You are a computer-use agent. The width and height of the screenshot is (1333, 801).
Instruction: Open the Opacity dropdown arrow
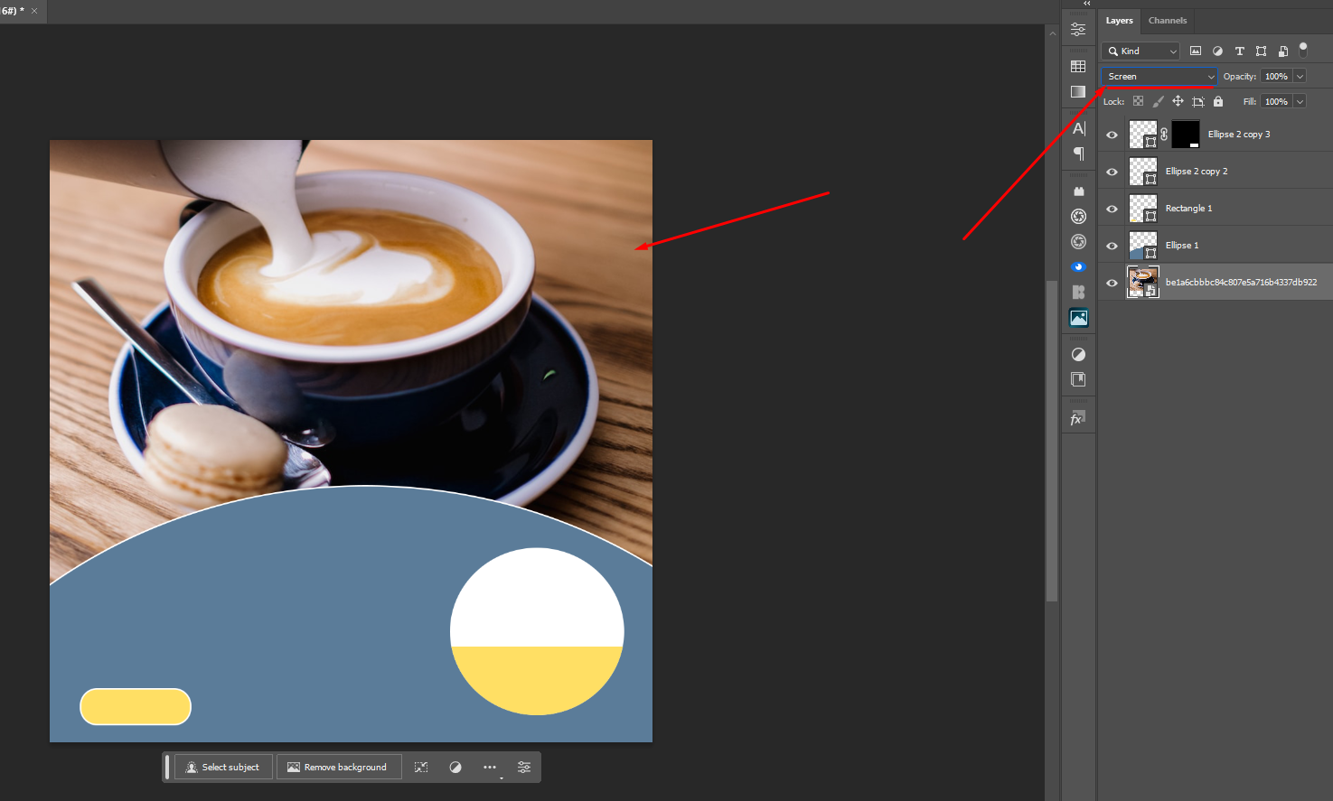tap(1300, 76)
